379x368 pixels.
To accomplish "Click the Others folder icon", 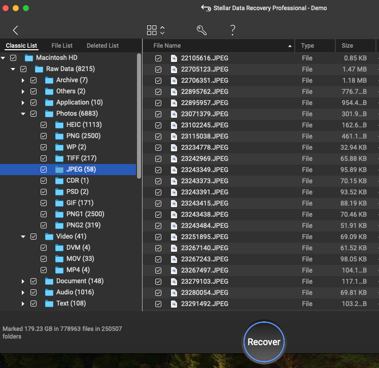I will click(x=49, y=91).
